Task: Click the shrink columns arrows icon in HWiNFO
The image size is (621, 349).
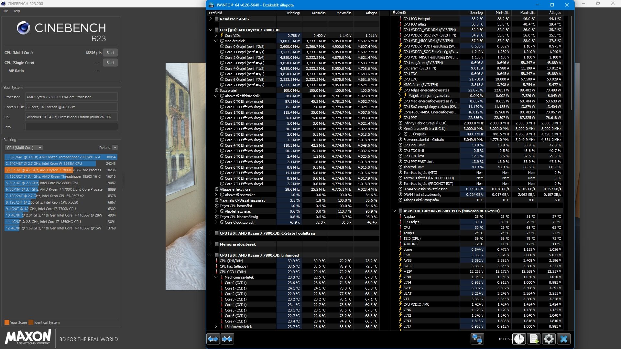Action: tap(227, 339)
